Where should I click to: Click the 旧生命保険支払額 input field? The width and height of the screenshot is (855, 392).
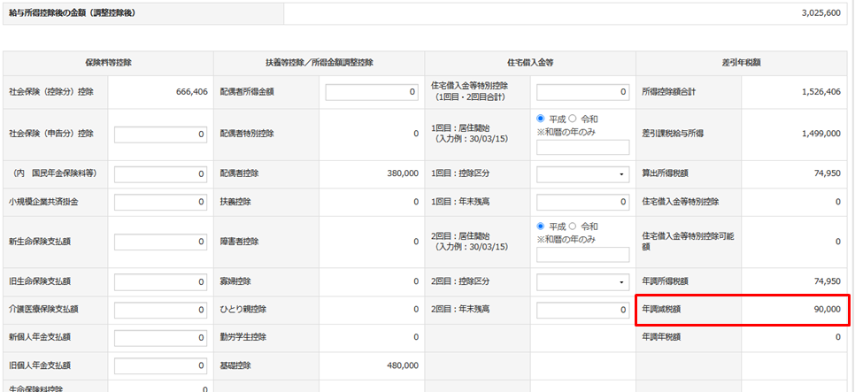click(161, 282)
